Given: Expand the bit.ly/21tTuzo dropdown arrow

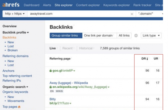Looking at the screenshot, I should click(x=70, y=103).
